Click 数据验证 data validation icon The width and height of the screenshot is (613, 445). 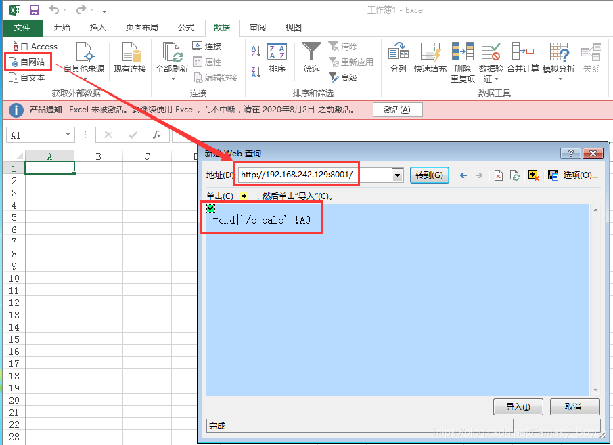(491, 53)
